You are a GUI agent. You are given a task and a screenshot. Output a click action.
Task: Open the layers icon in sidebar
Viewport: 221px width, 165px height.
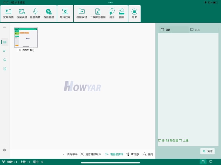click(x=5, y=60)
